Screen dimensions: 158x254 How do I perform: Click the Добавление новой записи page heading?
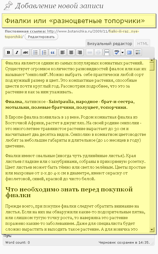59,6
